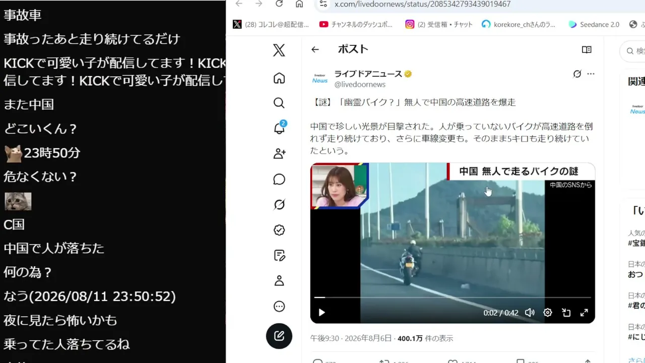Screen dimensions: 645x363
Task: Click the chat message 何の為？
Action: coord(28,272)
